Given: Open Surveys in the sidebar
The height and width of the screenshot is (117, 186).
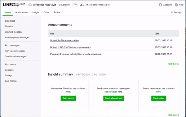Looking at the screenshot, I should (9, 75).
